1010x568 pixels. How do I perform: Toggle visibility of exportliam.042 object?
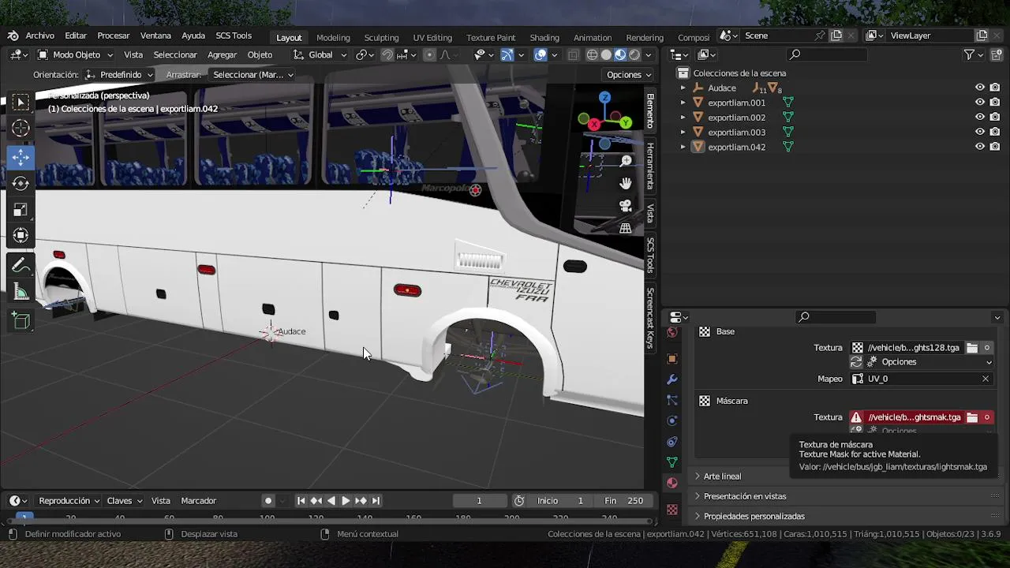point(980,147)
